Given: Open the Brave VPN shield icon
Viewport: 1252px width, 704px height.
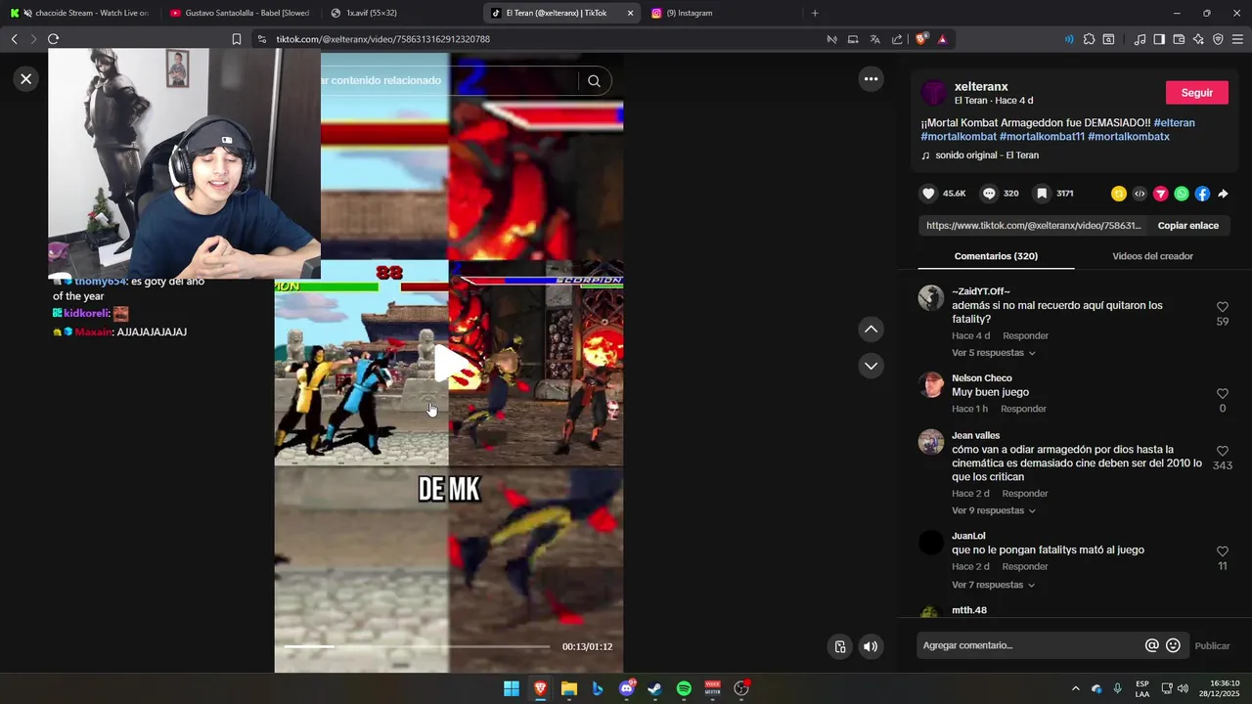Looking at the screenshot, I should [x=1218, y=39].
